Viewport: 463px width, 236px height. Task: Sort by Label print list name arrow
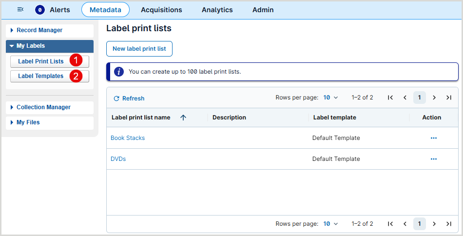tap(183, 118)
